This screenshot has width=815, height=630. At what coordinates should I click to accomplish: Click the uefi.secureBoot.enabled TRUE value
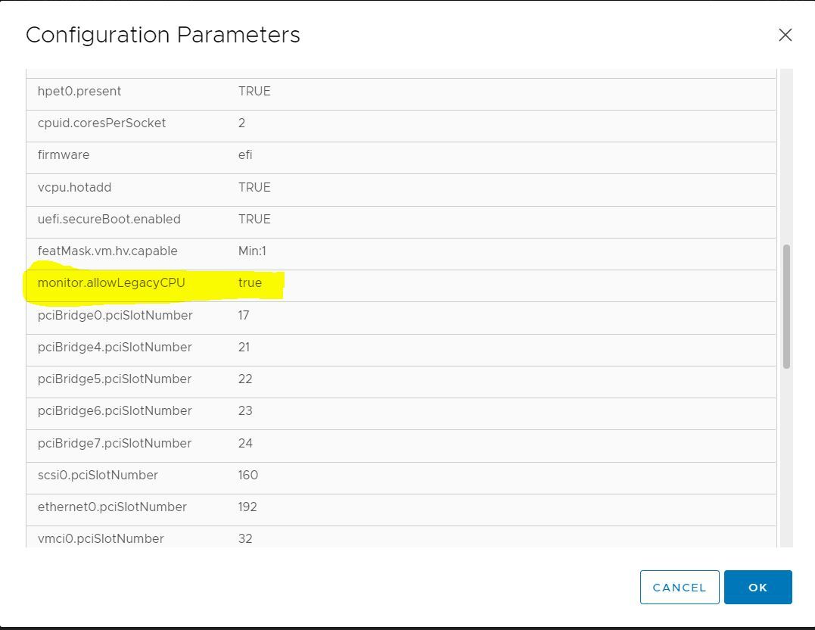(x=254, y=220)
